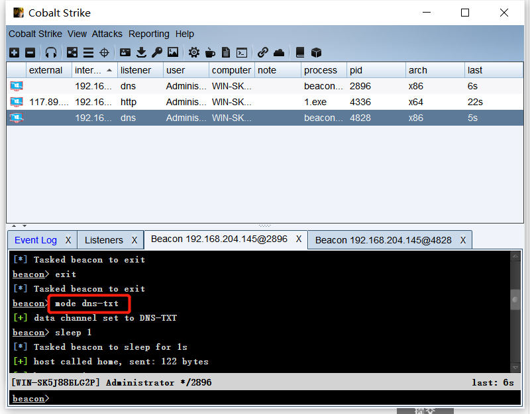The width and height of the screenshot is (530, 414).
Task: Click the beacon command input field
Action: (x=265, y=399)
